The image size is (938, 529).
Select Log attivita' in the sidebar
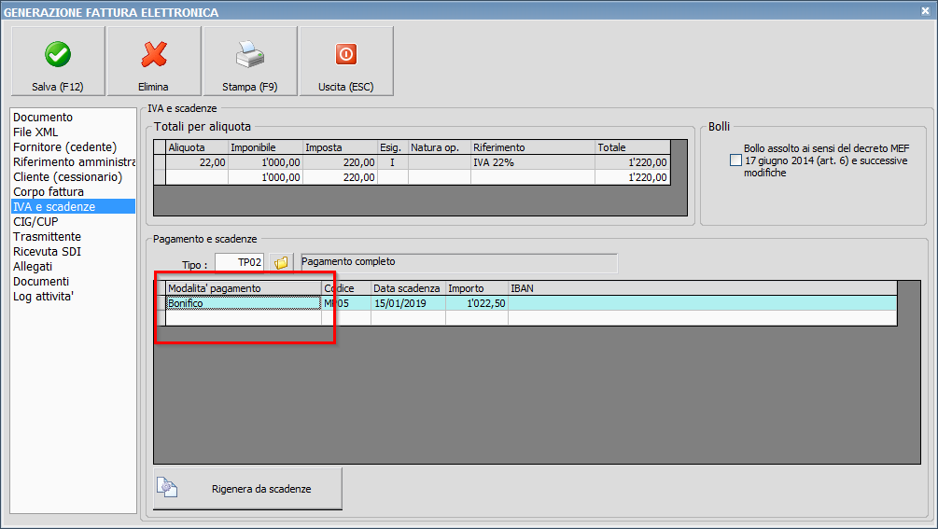point(73,297)
